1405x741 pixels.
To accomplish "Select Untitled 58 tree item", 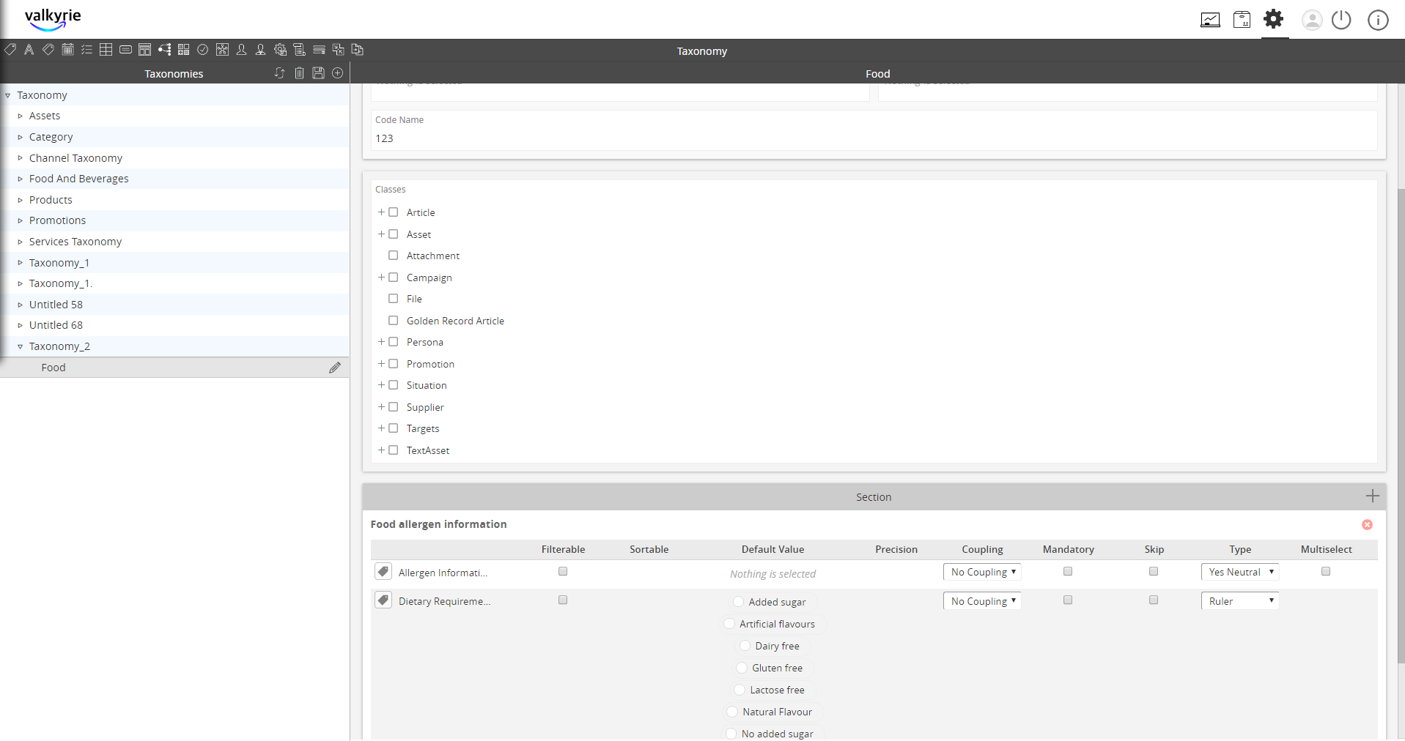I will [x=56, y=305].
